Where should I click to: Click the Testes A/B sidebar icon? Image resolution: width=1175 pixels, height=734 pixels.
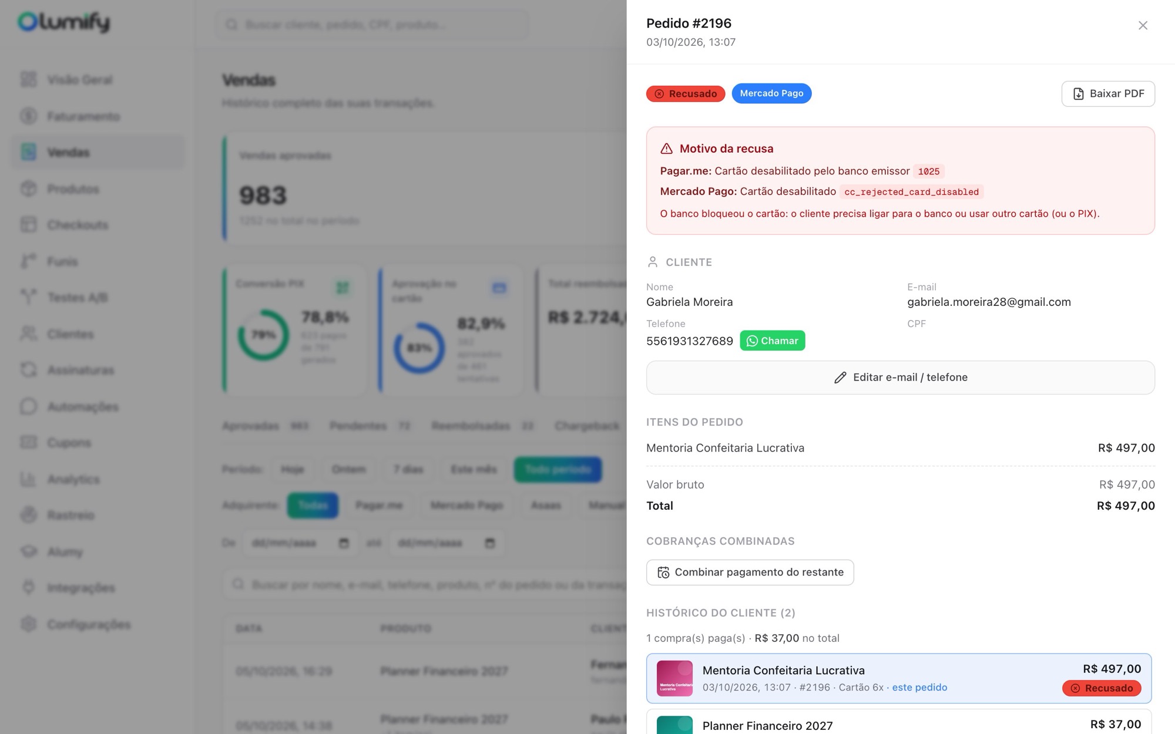point(28,297)
